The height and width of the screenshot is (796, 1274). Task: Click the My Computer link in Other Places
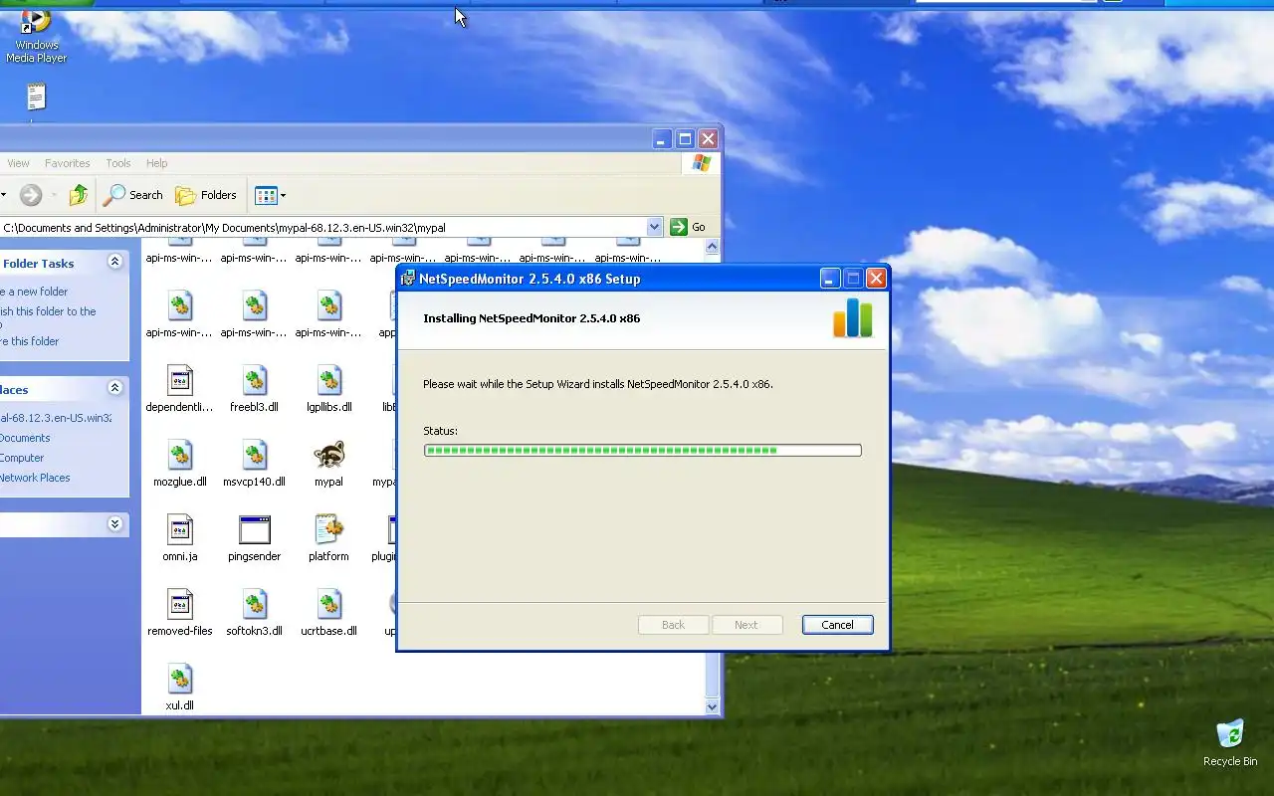click(22, 458)
